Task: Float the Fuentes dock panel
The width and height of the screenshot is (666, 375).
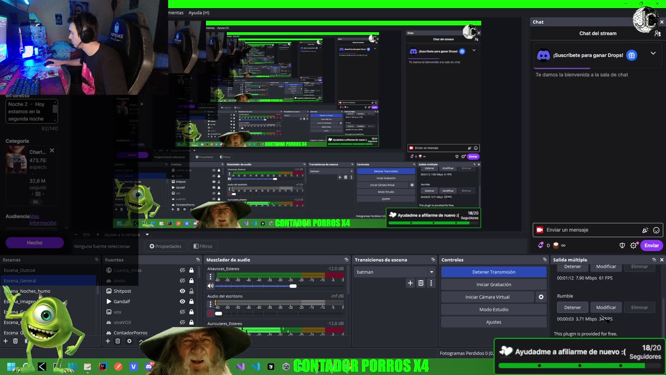Action: click(x=198, y=260)
